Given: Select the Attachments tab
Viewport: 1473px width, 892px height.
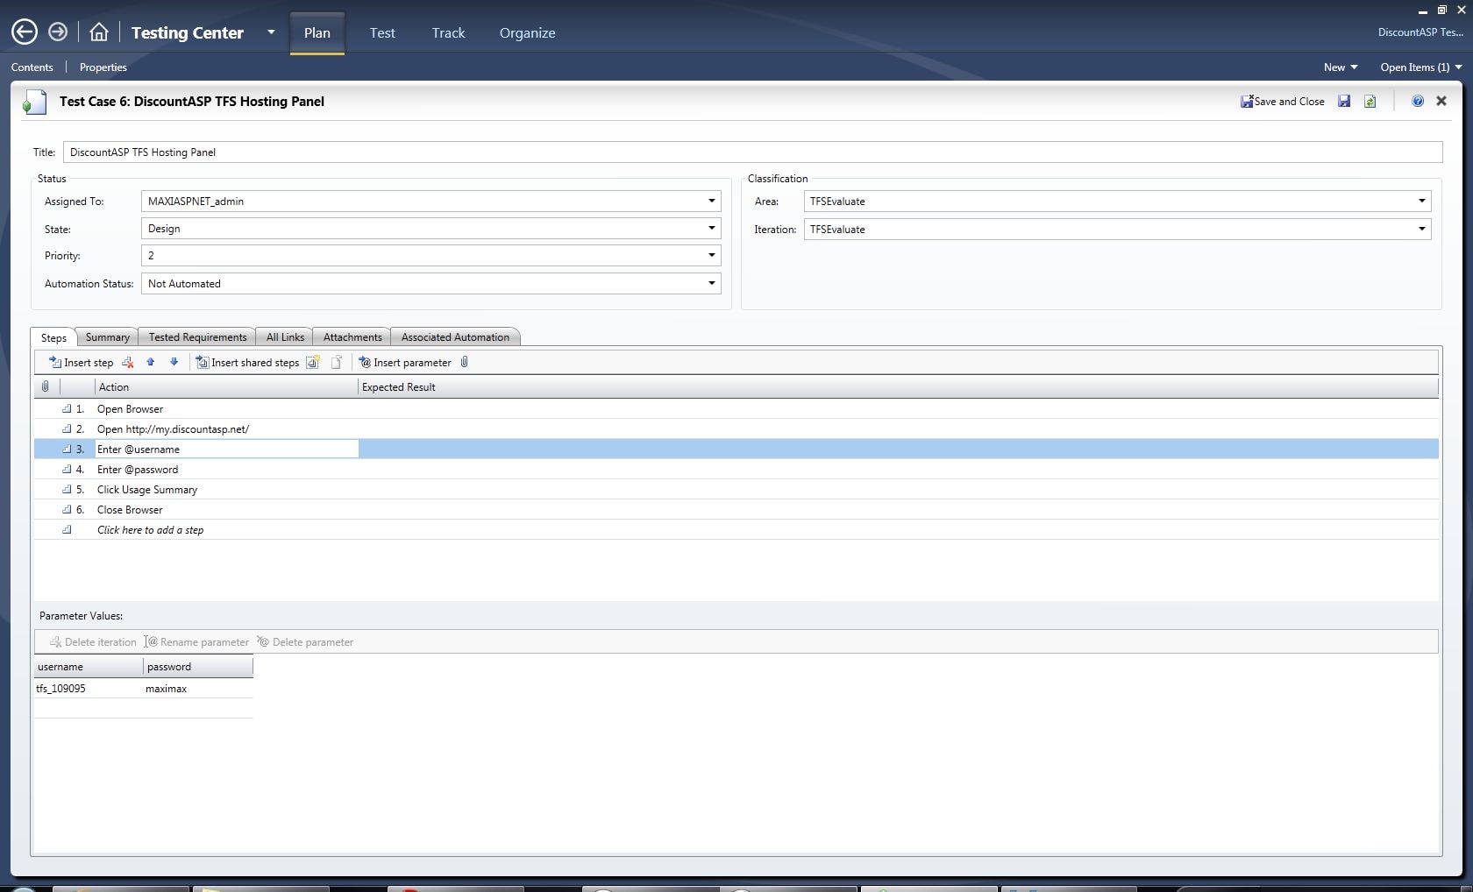Looking at the screenshot, I should point(352,337).
